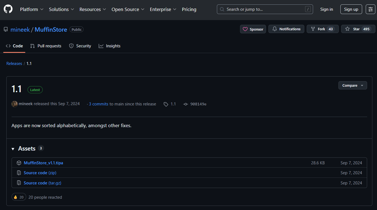This screenshot has height=210, width=377.
Task: Open the star count 495
Action: point(366,29)
